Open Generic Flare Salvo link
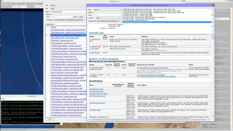Image resolution: width=233 pixels, height=131 pixels. (157, 76)
